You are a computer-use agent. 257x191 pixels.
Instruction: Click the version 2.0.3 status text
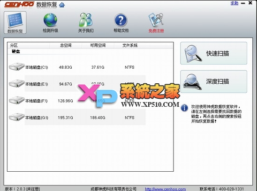(x=23, y=189)
